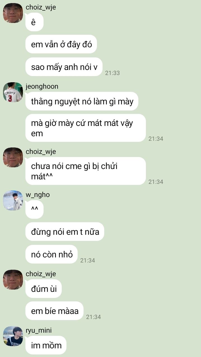
Task: Open w_ngho's snowy avatar photo
Action: [x=13, y=200]
